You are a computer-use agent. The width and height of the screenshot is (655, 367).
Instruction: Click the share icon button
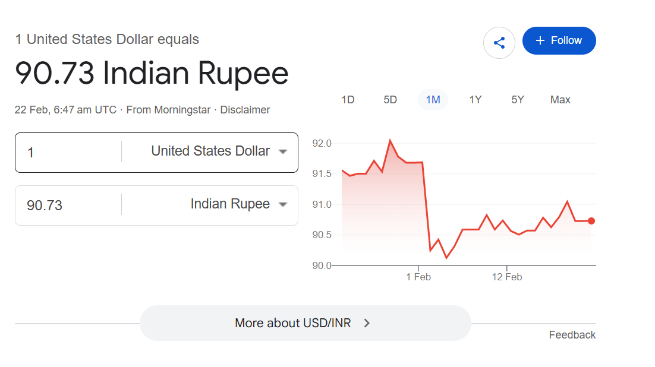[x=499, y=42]
